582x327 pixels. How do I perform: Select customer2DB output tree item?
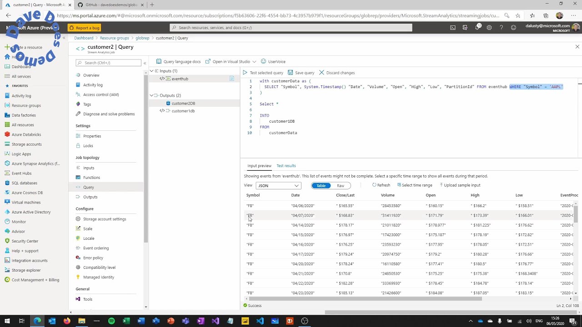point(194,103)
